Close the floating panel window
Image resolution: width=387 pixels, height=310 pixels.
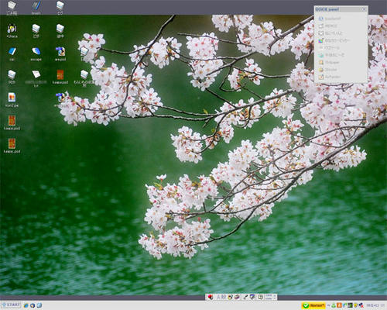[x=364, y=9]
